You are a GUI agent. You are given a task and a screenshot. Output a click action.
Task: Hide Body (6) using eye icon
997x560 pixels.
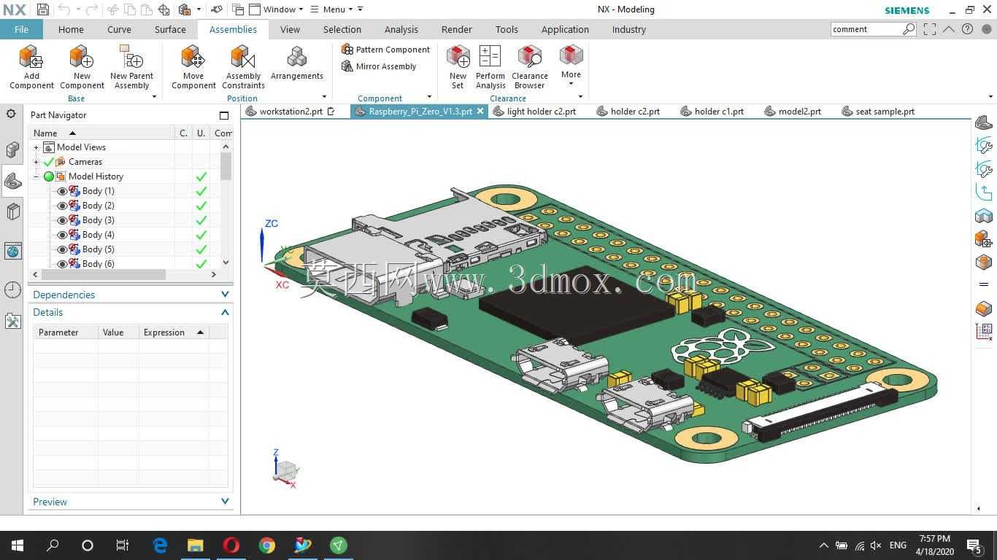[62, 264]
